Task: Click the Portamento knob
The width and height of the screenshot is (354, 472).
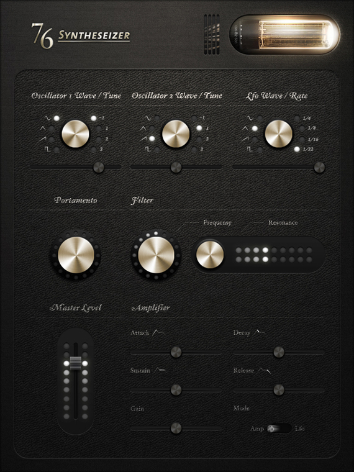Action: point(76,255)
